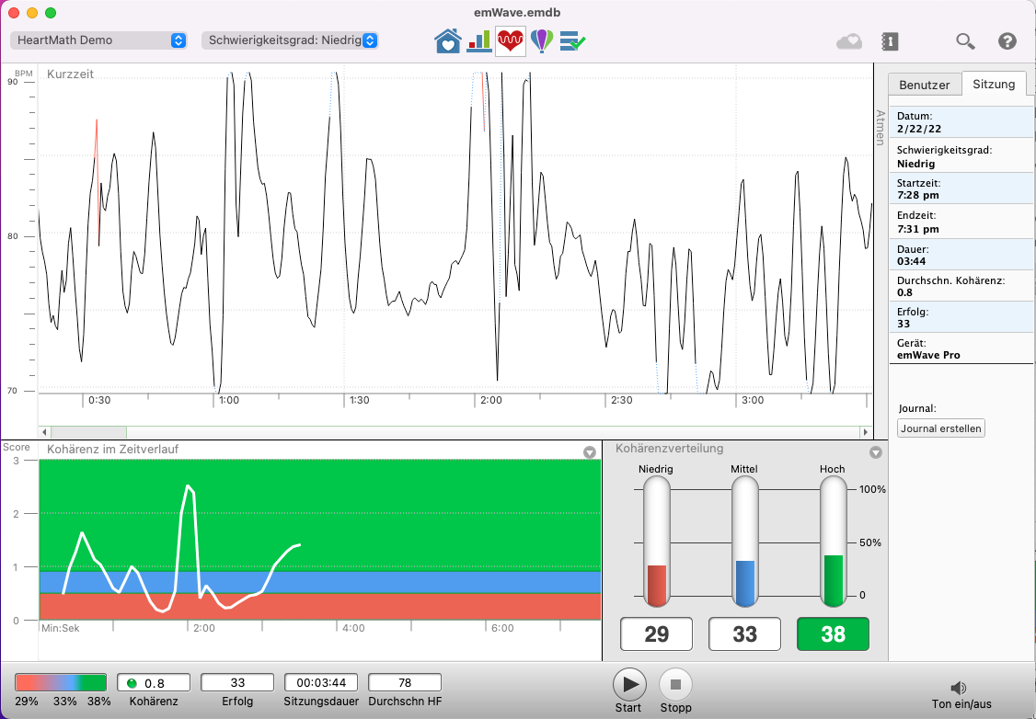Stop the session with the Stopp button
Viewport: 1036px width, 719px height.
tap(675, 684)
